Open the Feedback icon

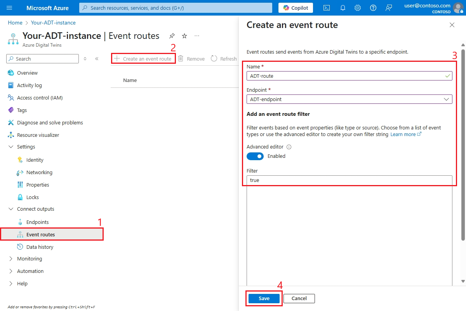click(389, 8)
